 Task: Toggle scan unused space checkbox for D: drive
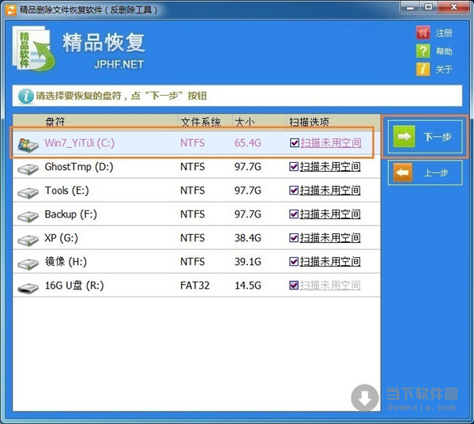tap(294, 167)
